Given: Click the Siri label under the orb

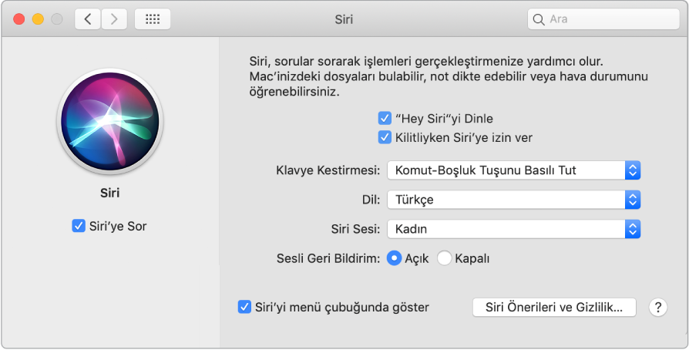Looking at the screenshot, I should (110, 193).
